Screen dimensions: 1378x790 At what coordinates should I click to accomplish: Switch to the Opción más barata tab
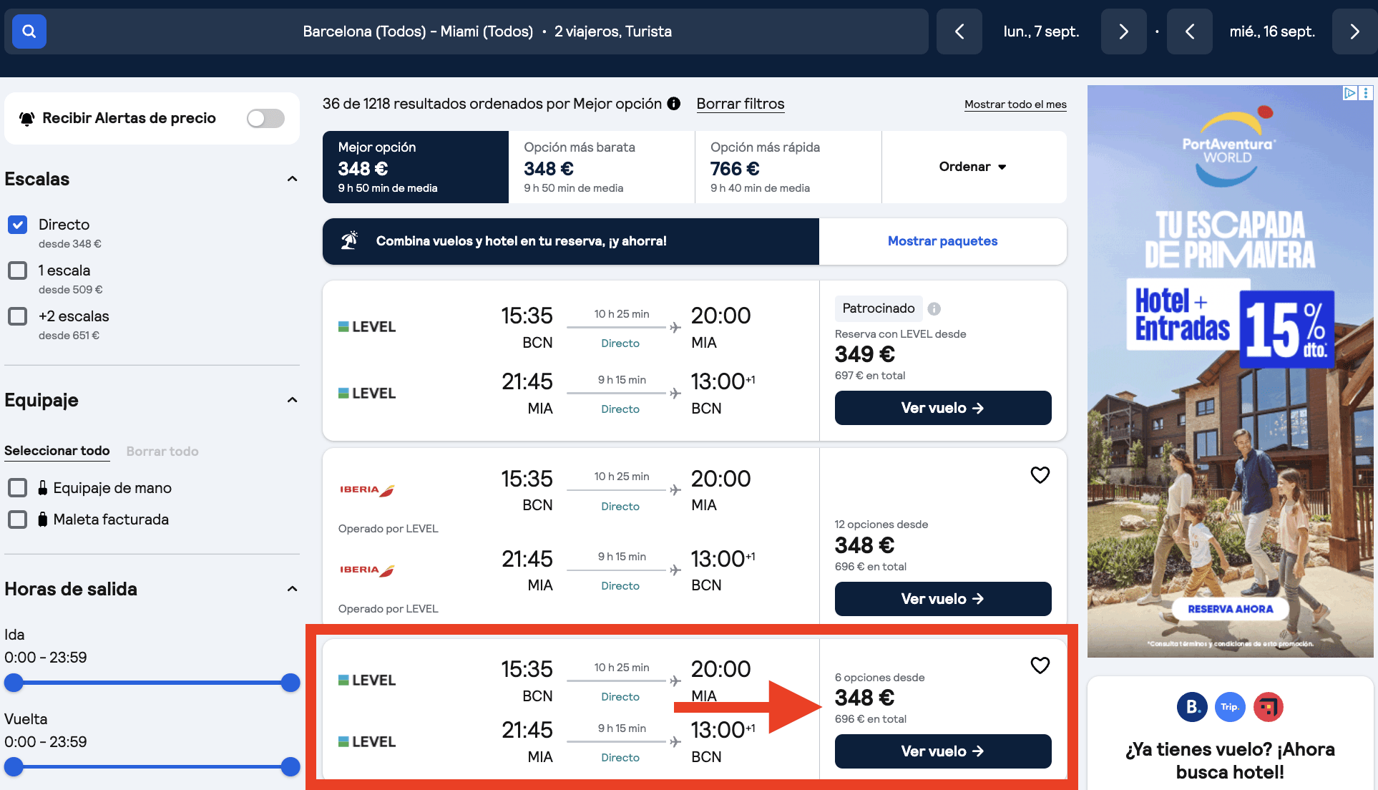click(601, 167)
